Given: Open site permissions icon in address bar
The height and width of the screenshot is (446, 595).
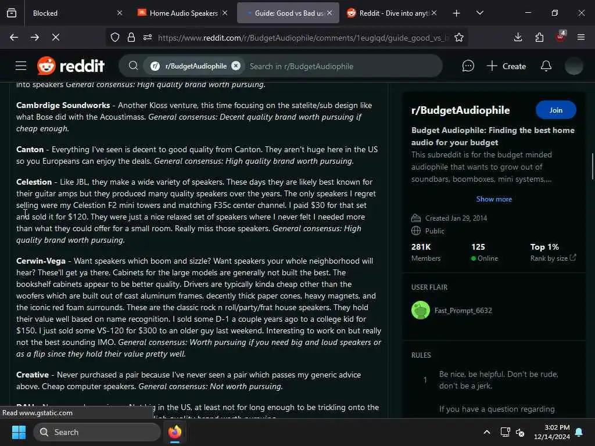Looking at the screenshot, I should coord(148,37).
